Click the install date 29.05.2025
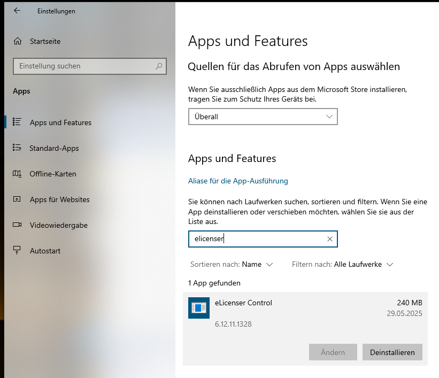 tap(404, 313)
